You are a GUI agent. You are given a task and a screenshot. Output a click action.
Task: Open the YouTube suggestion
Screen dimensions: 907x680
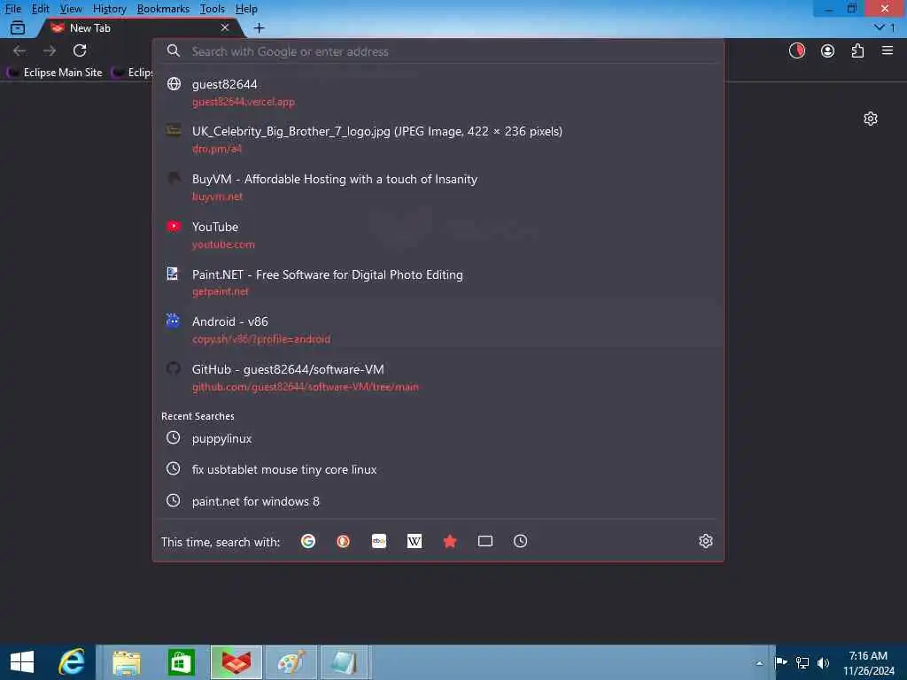tap(438, 235)
